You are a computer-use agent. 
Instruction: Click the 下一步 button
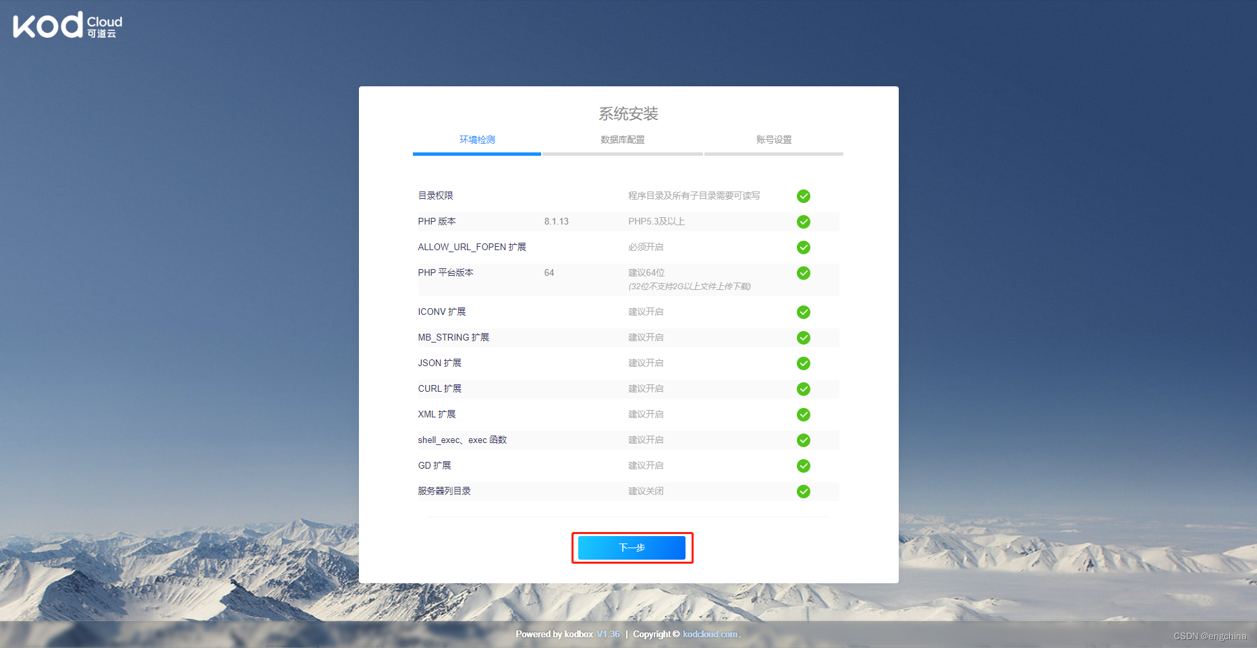point(632,548)
